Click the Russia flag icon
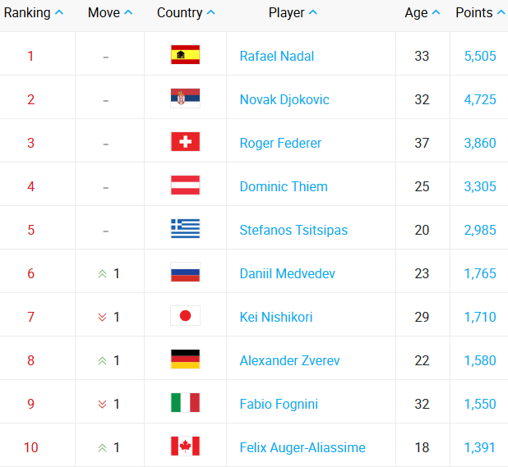This screenshot has height=467, width=508. click(185, 273)
